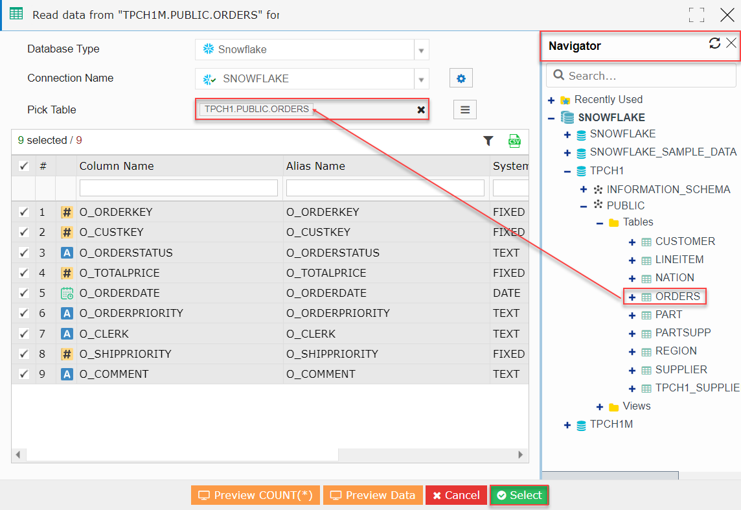Expand the PART table node

coord(632,316)
